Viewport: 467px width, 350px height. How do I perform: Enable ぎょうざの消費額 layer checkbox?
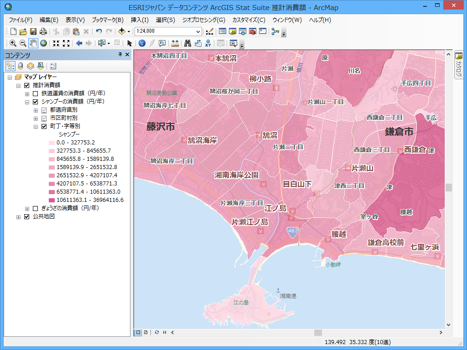click(36, 208)
